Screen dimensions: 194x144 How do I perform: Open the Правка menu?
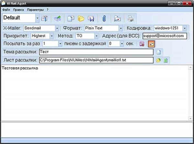click(18, 10)
